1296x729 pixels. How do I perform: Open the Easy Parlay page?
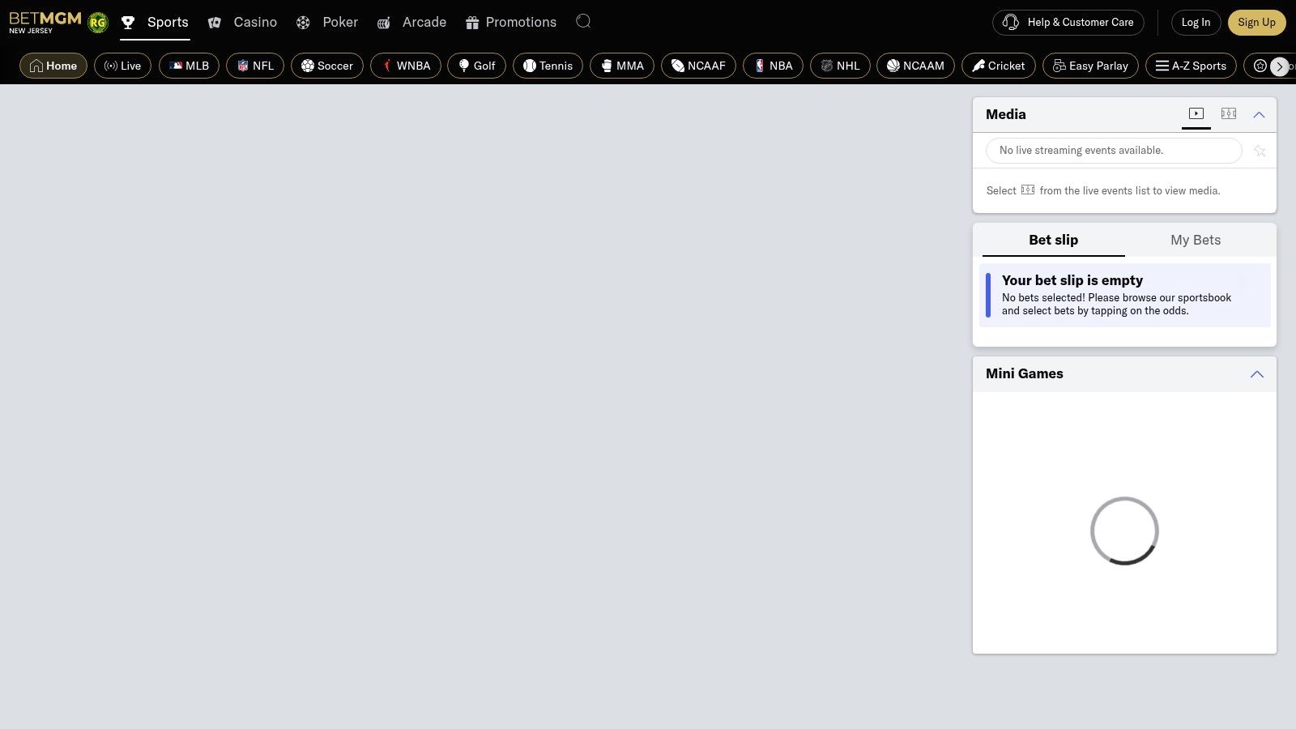(x=1090, y=66)
